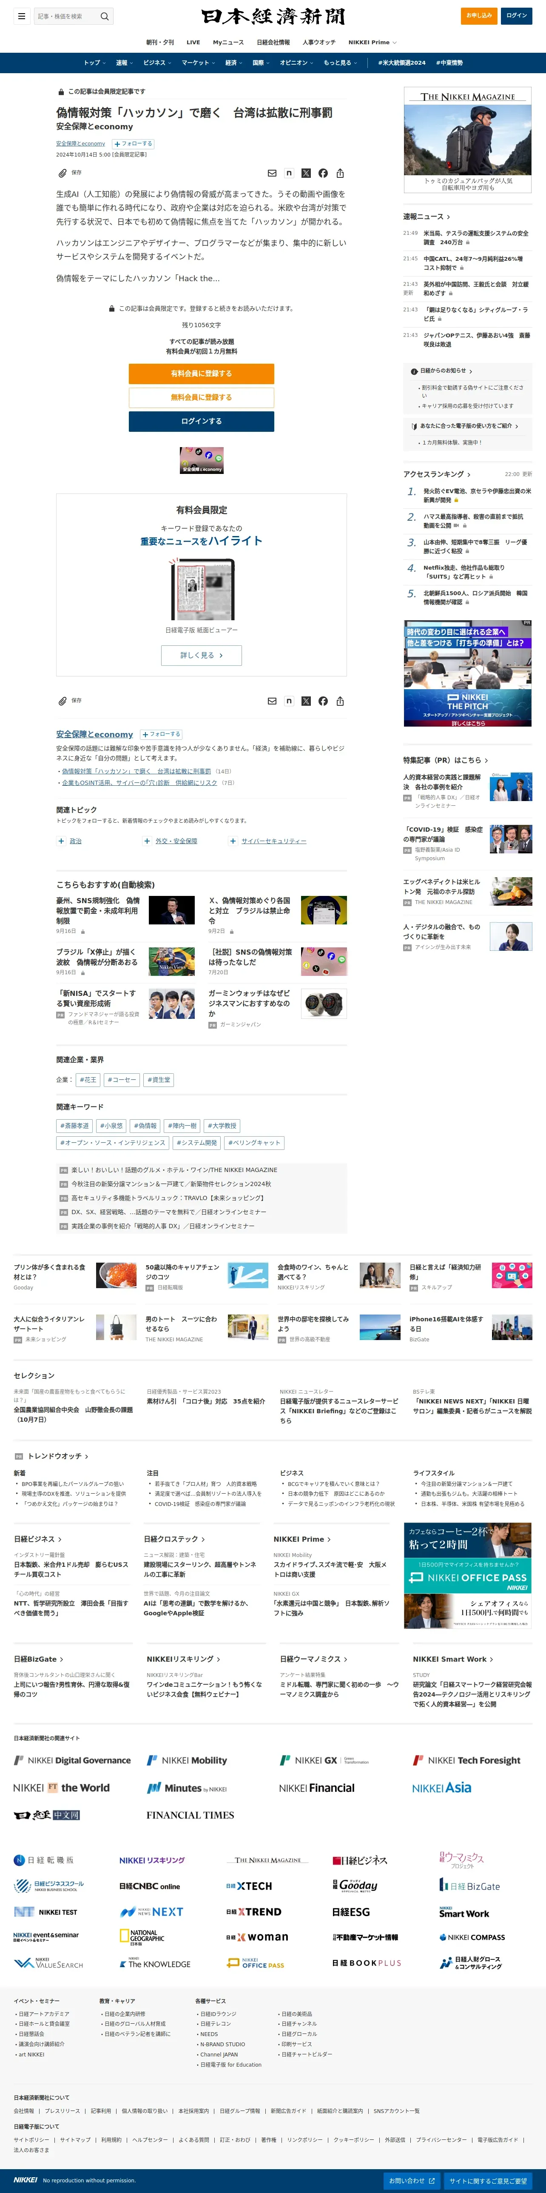546x2193 pixels.
Task: Click the Nikkei logo masthead
Action: point(273,16)
